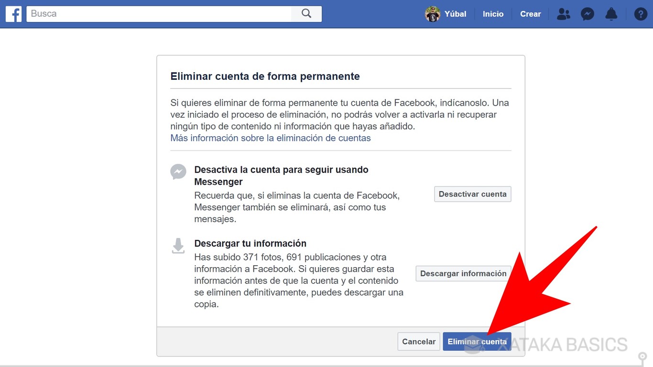Click the Facebook logo icon
Screen dimensions: 653x367
13,14
